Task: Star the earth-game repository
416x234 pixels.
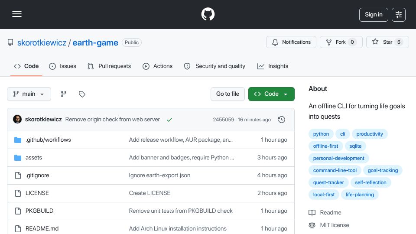Action: (x=387, y=42)
